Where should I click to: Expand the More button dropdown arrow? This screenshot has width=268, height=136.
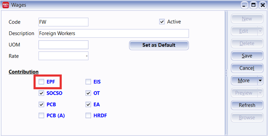pos(260,81)
